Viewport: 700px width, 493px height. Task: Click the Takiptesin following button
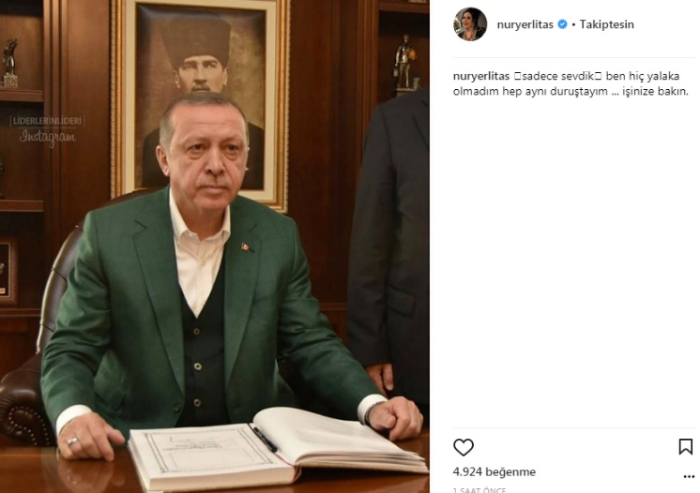point(606,24)
